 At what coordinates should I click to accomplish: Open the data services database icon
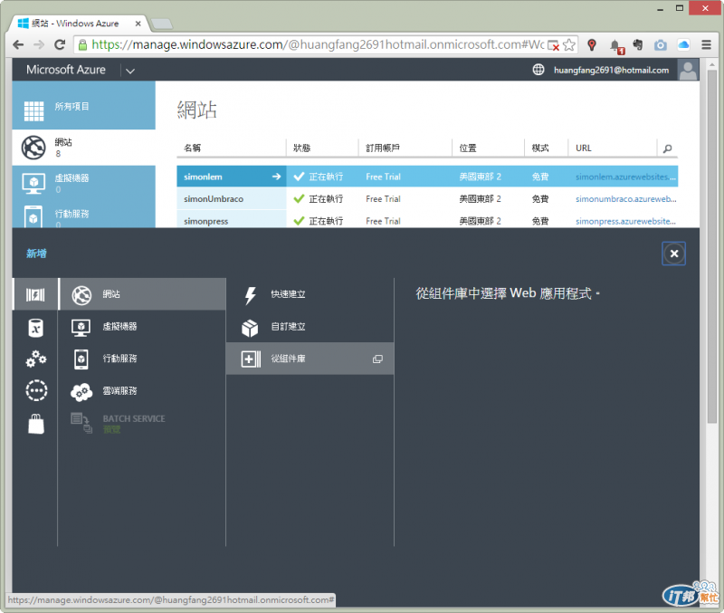coord(35,328)
